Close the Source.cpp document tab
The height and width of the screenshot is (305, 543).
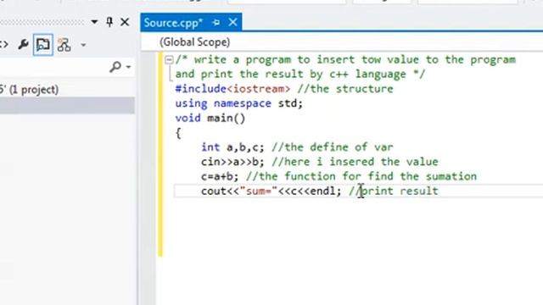[x=233, y=23]
